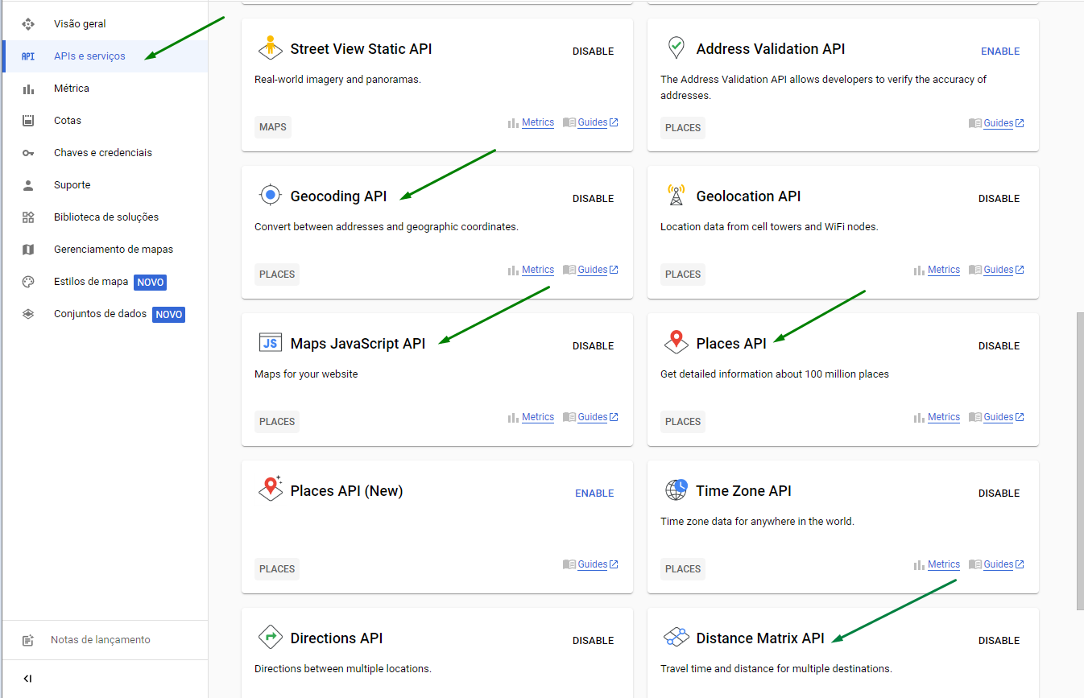Click the Estilos de mapa palette icon
The height and width of the screenshot is (698, 1084).
[28, 282]
